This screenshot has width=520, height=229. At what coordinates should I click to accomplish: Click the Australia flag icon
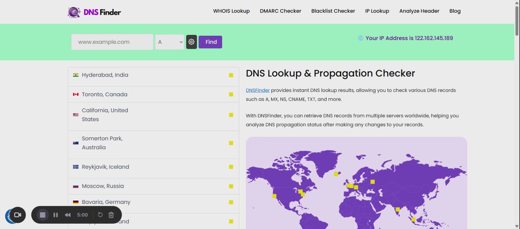tap(76, 143)
